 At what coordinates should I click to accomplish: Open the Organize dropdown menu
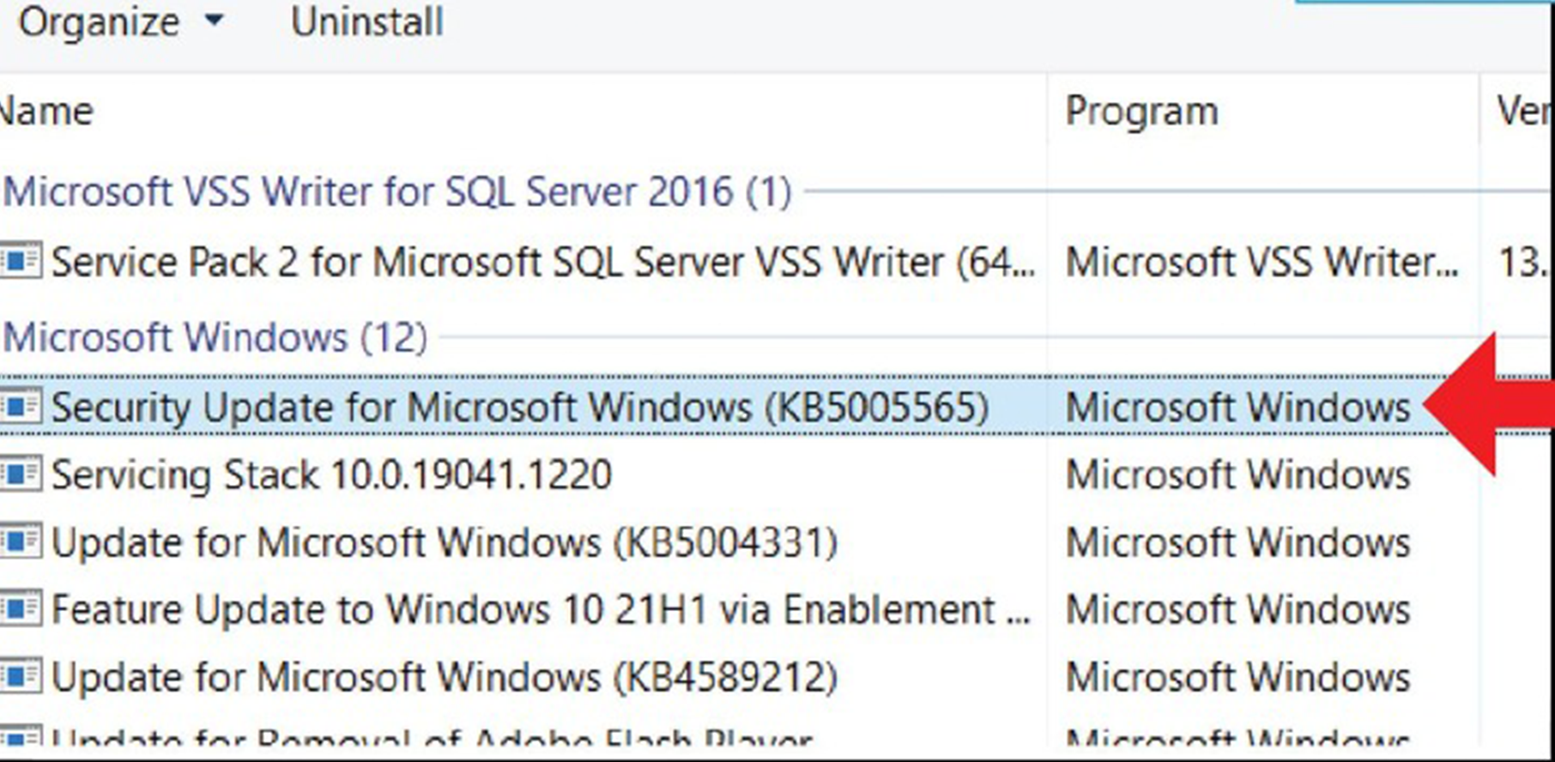(120, 22)
